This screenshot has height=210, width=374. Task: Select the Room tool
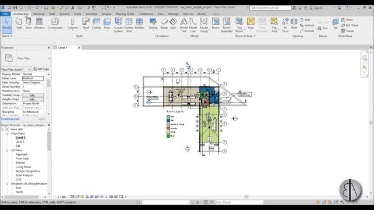[216, 24]
